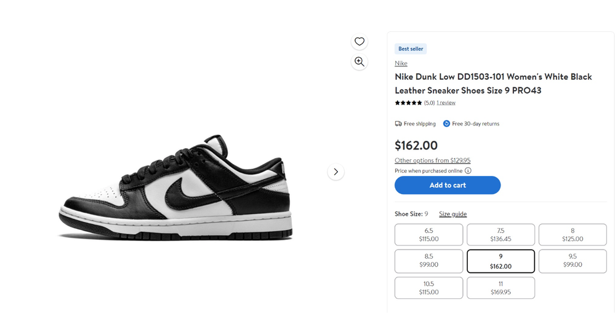The width and height of the screenshot is (615, 313).
Task: Select size 8.5 option for $99.00
Action: (x=428, y=261)
